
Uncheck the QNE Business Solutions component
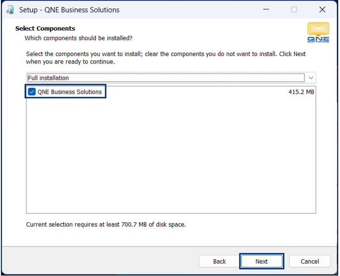point(32,92)
